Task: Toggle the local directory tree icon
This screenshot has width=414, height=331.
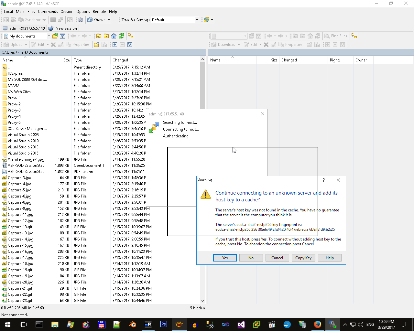Action: tap(131, 36)
